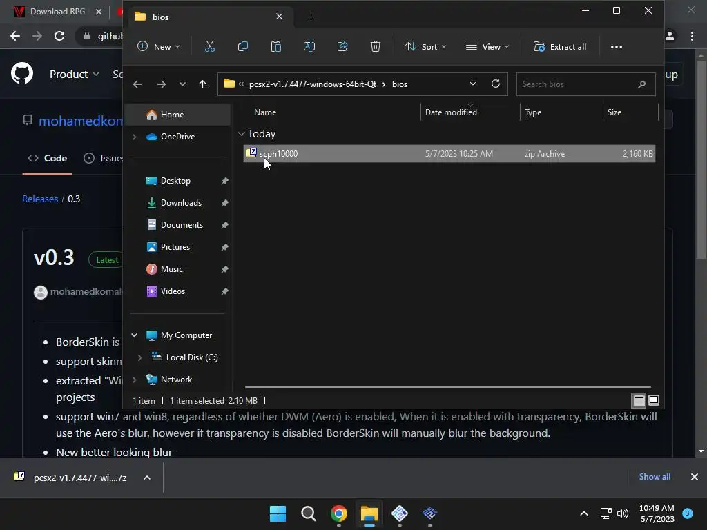Close the bios Explorer tab
707x530 pixels.
click(x=279, y=17)
